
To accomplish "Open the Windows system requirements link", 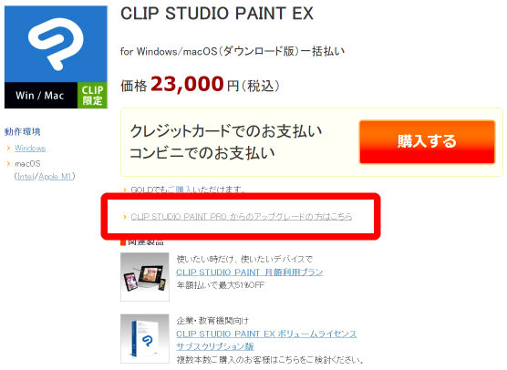I will click(30, 149).
